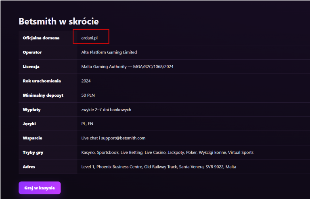Click the Wypłaty row label
The image size is (310, 199).
click(x=31, y=110)
